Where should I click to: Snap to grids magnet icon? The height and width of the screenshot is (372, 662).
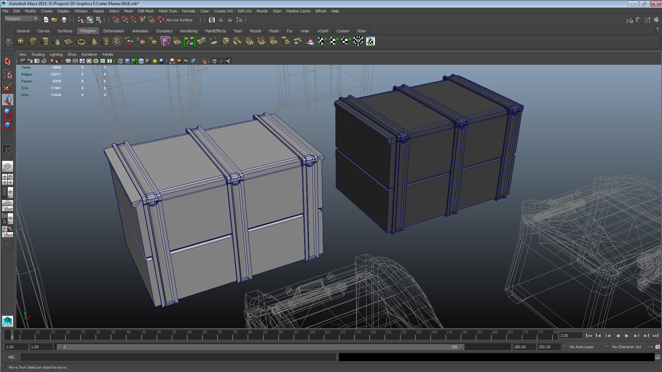[116, 20]
